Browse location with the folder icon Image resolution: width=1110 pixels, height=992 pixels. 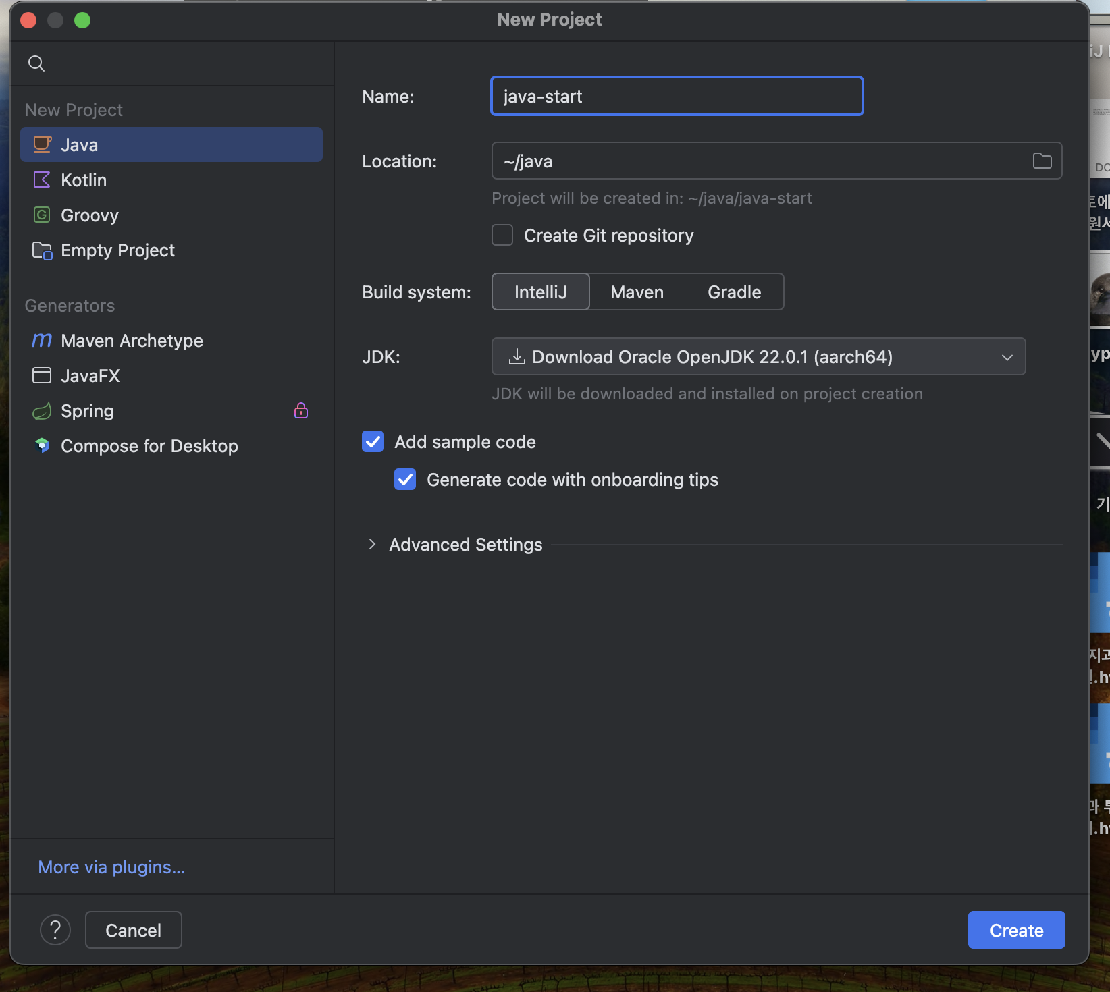(x=1042, y=161)
